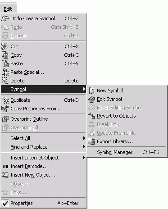Click the Export Library icon
Viewport: 168px width, 209px height.
91,141
